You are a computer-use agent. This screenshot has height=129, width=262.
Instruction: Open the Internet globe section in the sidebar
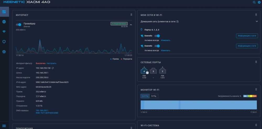tap(4, 22)
